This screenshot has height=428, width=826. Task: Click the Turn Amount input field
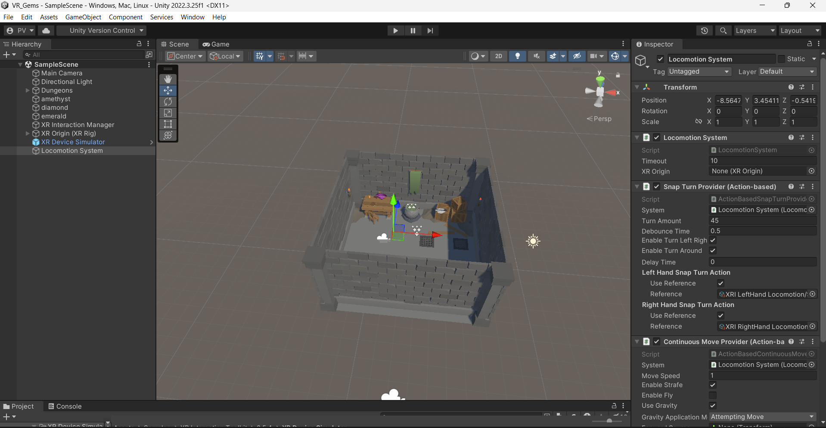762,220
